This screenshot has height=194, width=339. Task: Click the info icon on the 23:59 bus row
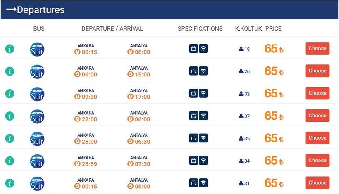10,161
